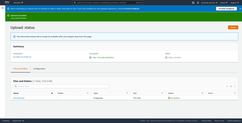The image size is (242, 123).
Task: Launch the CloudShell terminal icon
Action: (x=193, y=3)
